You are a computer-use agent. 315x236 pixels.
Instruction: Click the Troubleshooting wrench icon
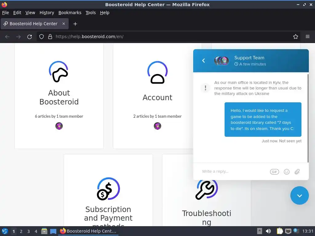[206, 189]
